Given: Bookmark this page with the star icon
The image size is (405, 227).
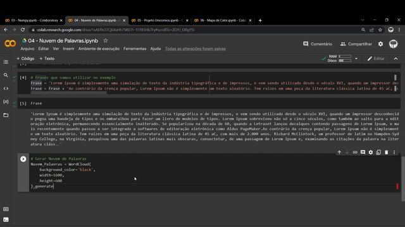Looking at the screenshot, I should coord(380,30).
